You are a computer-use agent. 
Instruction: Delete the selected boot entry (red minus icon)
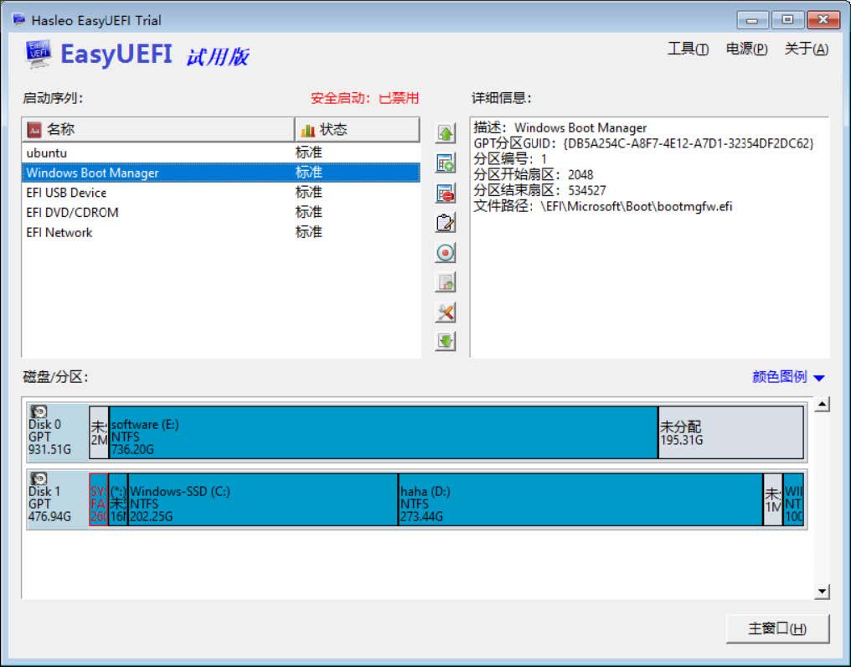445,193
